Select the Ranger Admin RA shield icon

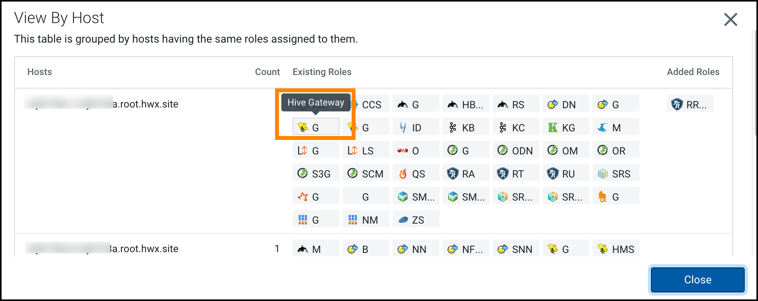click(466, 173)
